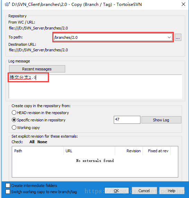Browse repository with the ... button
This screenshot has height=198, width=189.
tap(178, 37)
